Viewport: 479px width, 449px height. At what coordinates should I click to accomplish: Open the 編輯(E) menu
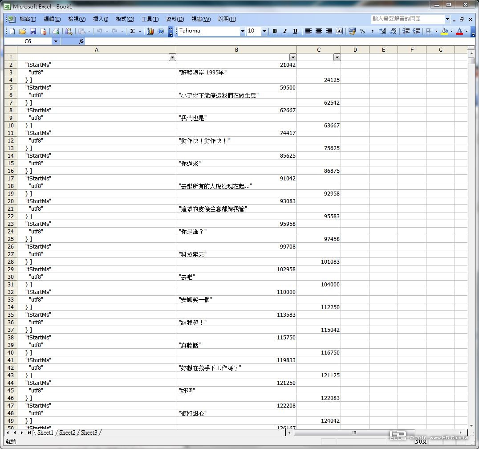[52, 19]
